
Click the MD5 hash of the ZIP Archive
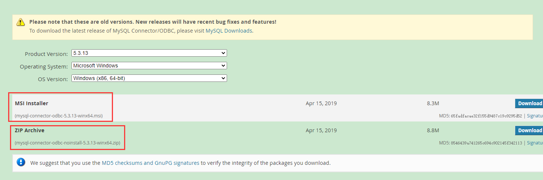(x=486, y=143)
